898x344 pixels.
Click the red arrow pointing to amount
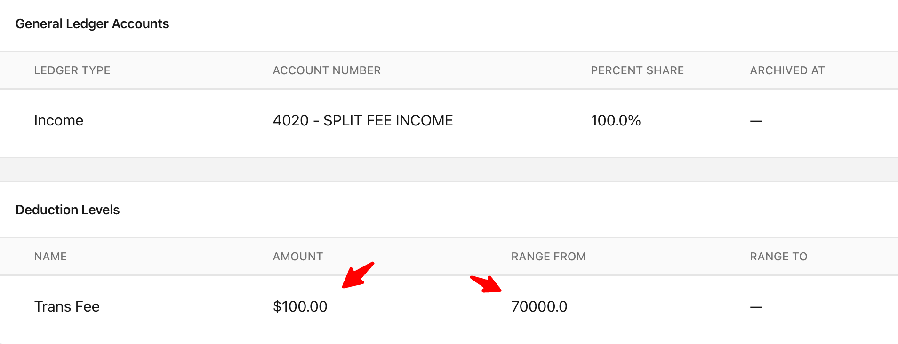coord(358,275)
